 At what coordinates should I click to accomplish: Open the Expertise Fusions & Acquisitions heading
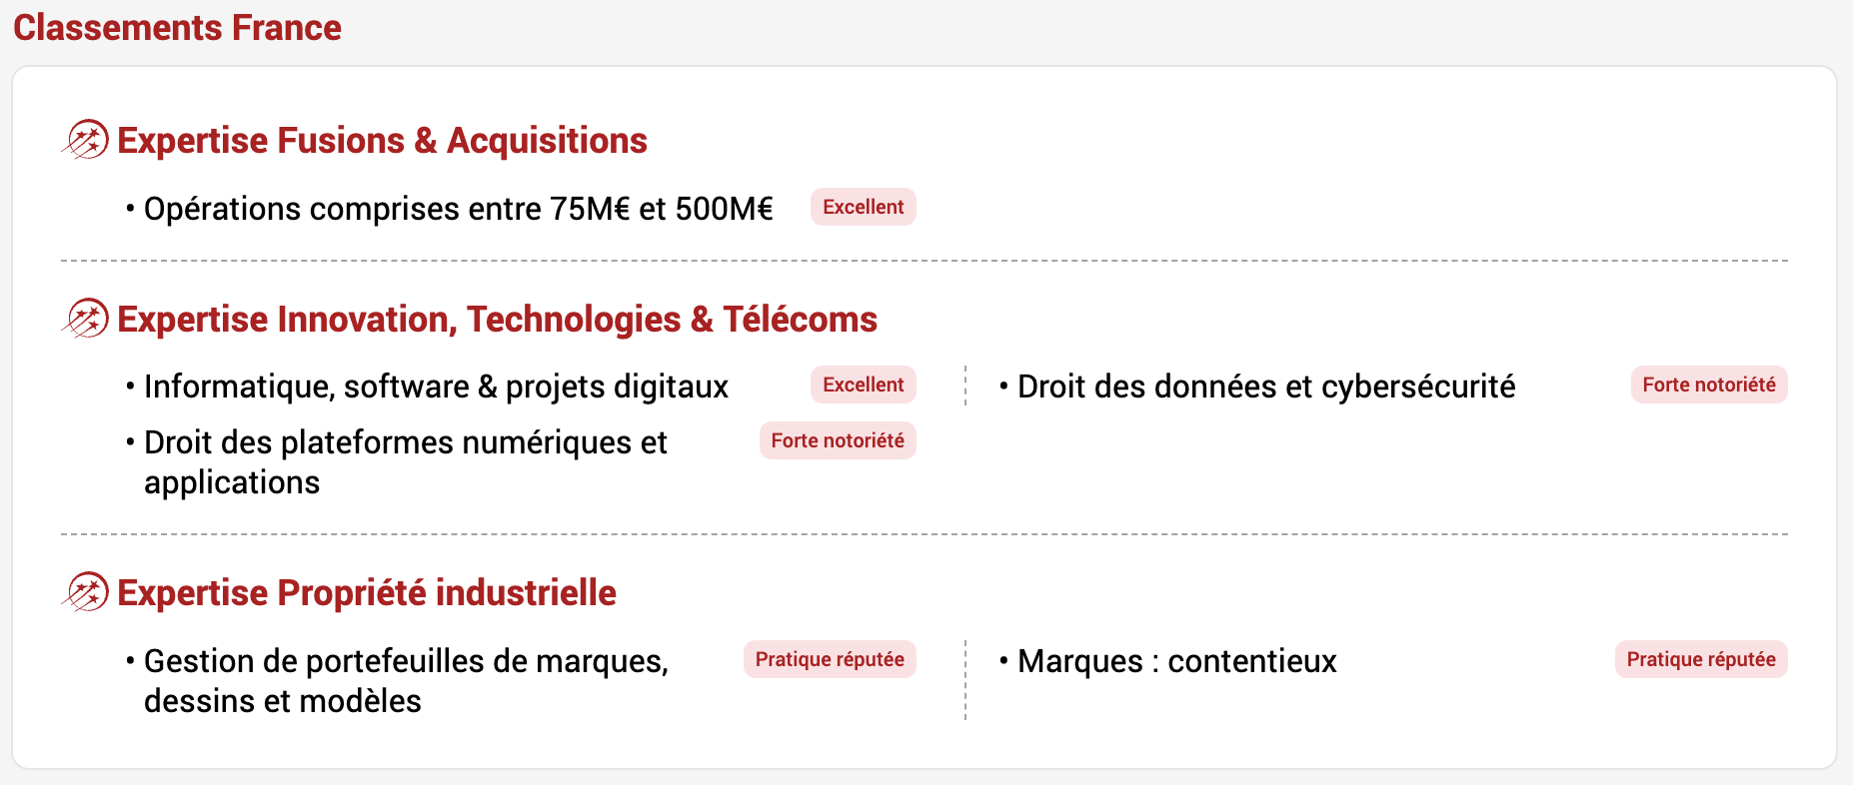(x=382, y=141)
